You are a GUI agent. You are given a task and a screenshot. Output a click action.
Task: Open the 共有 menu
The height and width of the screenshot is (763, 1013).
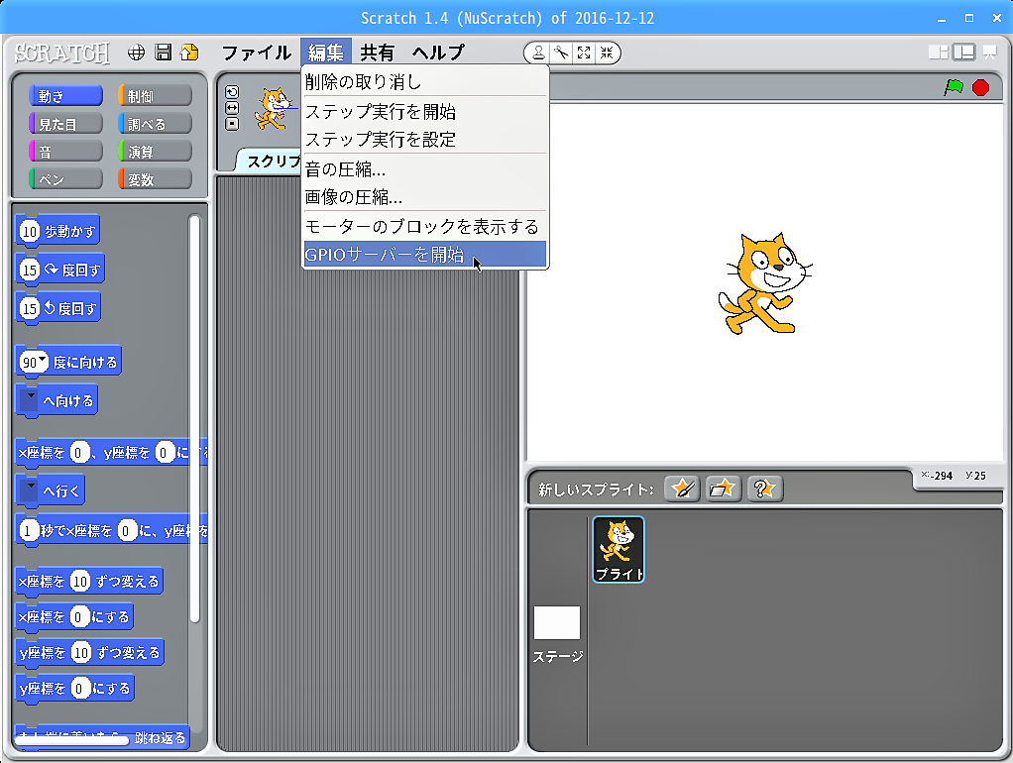coord(378,53)
